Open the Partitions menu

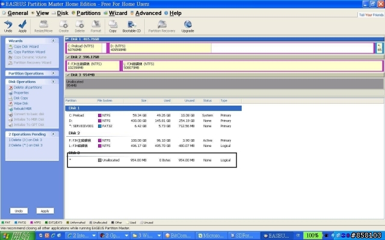click(86, 13)
